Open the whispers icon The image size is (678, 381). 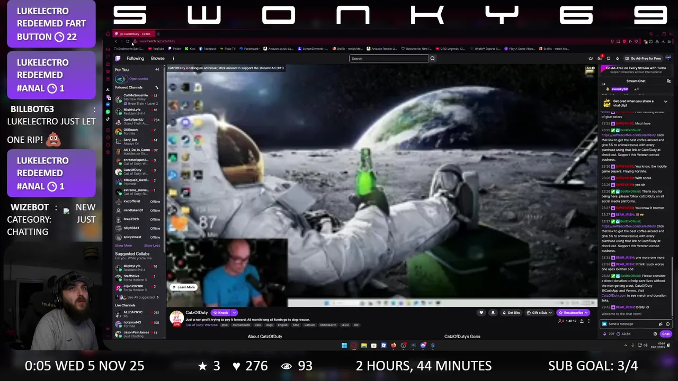(x=608, y=58)
